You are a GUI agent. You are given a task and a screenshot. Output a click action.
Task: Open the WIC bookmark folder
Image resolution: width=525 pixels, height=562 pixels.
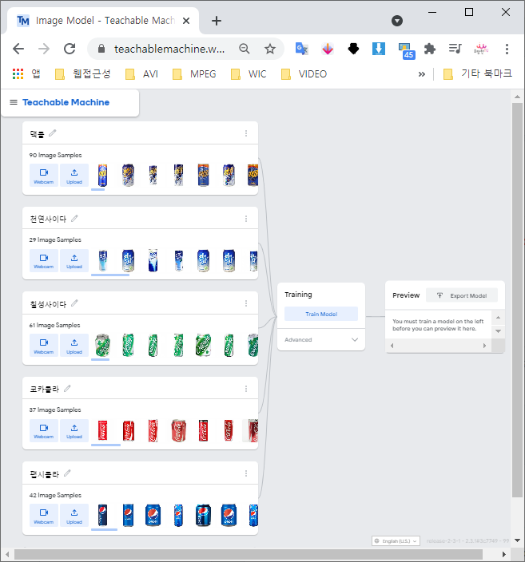point(249,73)
